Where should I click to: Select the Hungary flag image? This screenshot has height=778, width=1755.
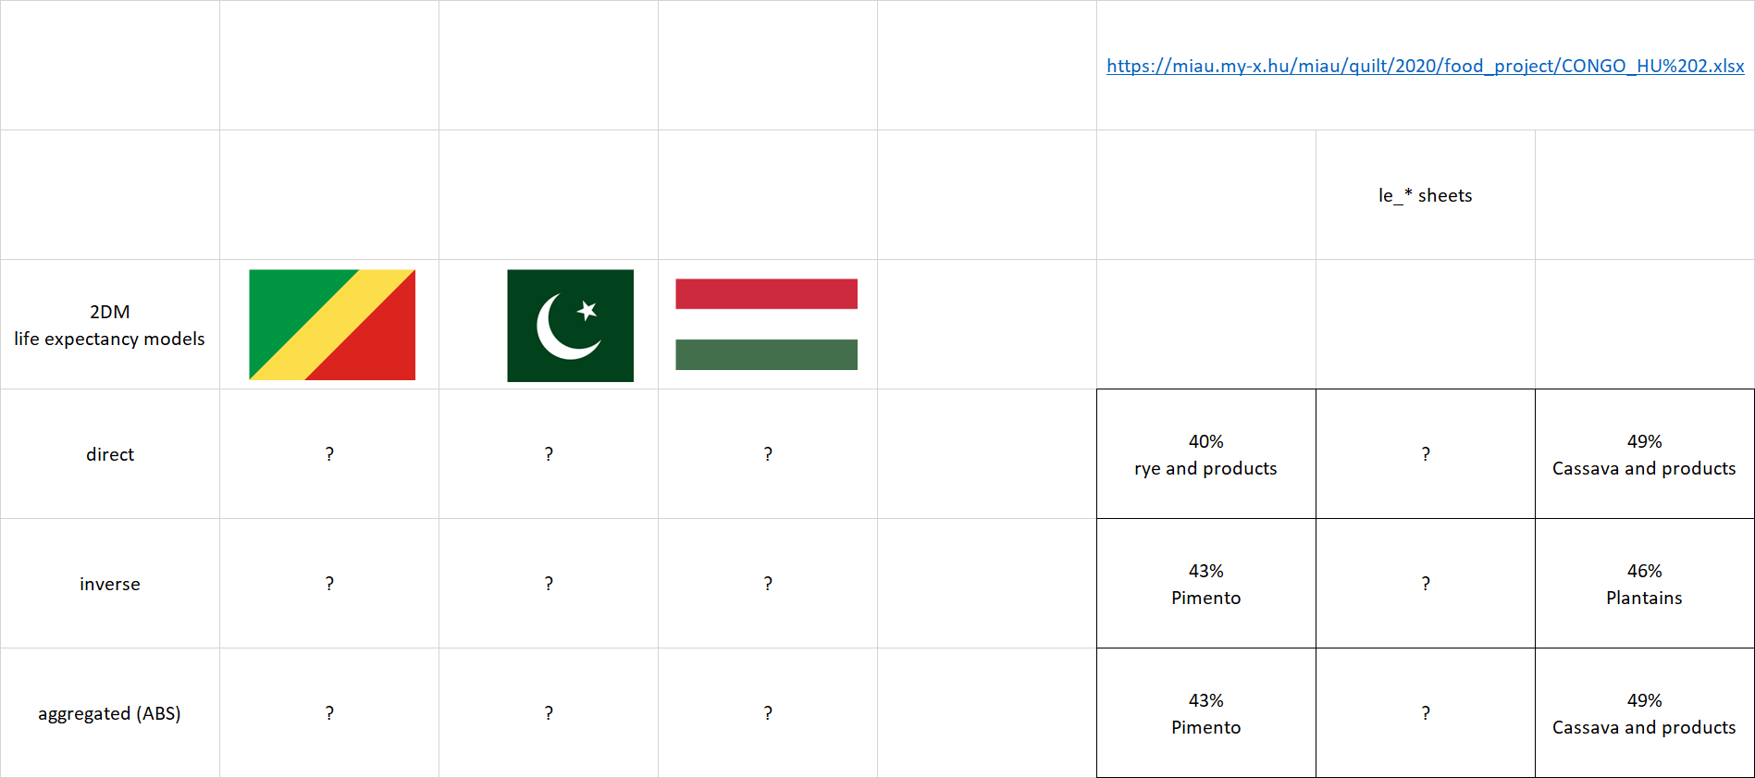coord(766,325)
